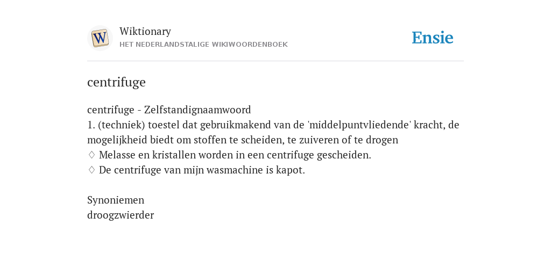The width and height of the screenshot is (551, 275).
Task: Click the 'wasmachine is kapot' example sentence
Action: (x=202, y=170)
